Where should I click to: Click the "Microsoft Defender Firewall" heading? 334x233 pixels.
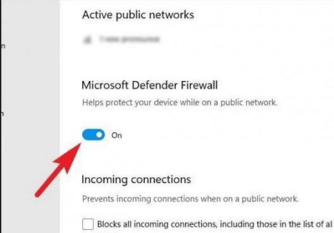click(150, 85)
